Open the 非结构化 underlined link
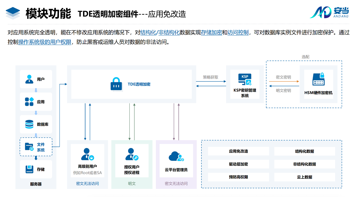 coord(169,33)
